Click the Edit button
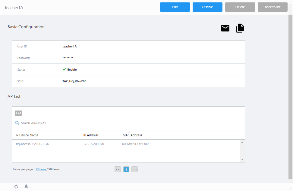293x191 pixels. (175, 7)
